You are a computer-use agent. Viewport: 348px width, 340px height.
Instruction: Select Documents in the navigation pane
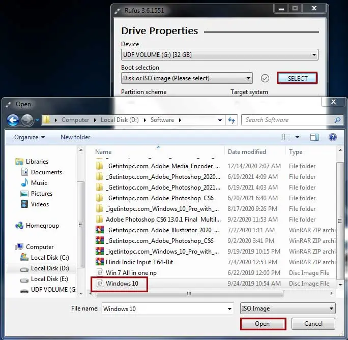(x=46, y=172)
